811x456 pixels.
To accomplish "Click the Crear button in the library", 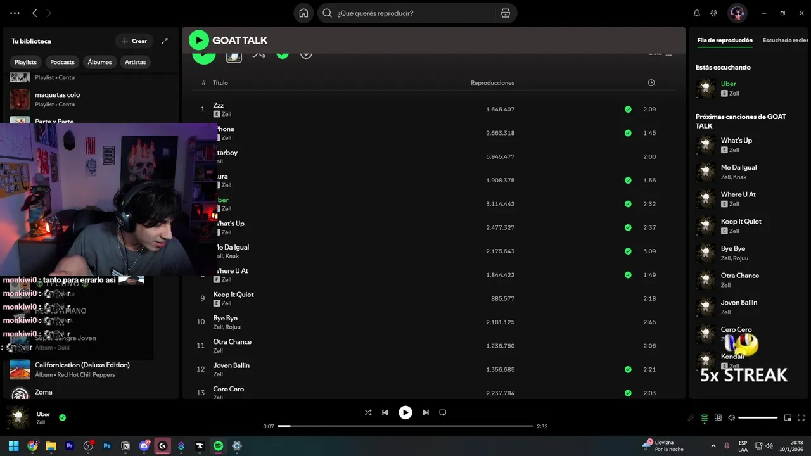I will 134,41.
